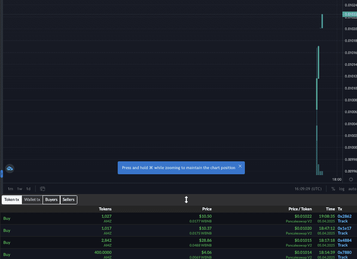Image resolution: width=357 pixels, height=259 pixels.
Task: Click the Time column header
Action: coord(330,209)
